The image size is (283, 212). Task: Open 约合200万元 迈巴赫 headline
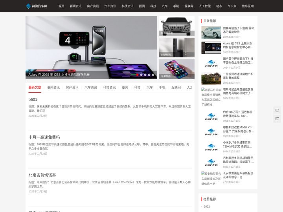click(237, 114)
